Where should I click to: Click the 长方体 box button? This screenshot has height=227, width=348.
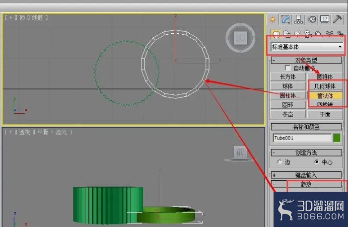[288, 77]
